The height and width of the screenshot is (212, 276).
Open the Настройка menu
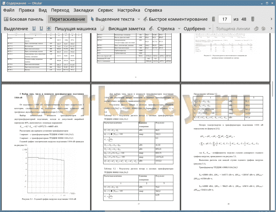pos(129,10)
